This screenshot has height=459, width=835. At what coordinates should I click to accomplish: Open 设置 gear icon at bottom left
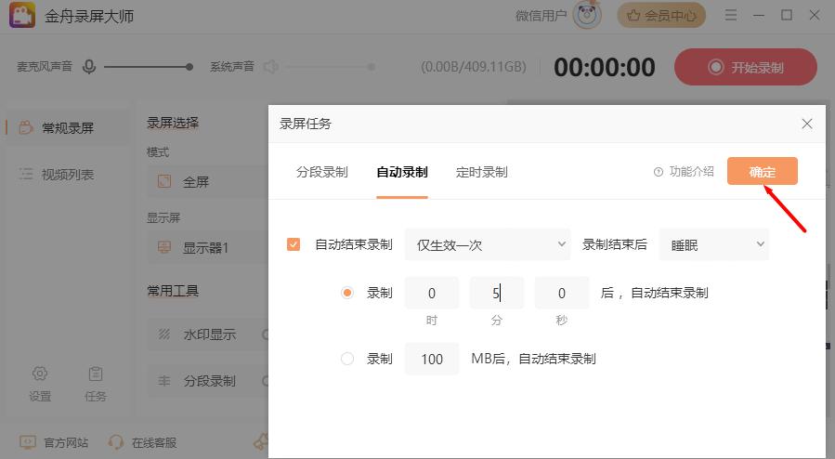40,374
